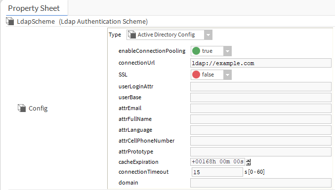The width and height of the screenshot is (336, 190).
Task: Select the domain label
Action: click(128, 183)
